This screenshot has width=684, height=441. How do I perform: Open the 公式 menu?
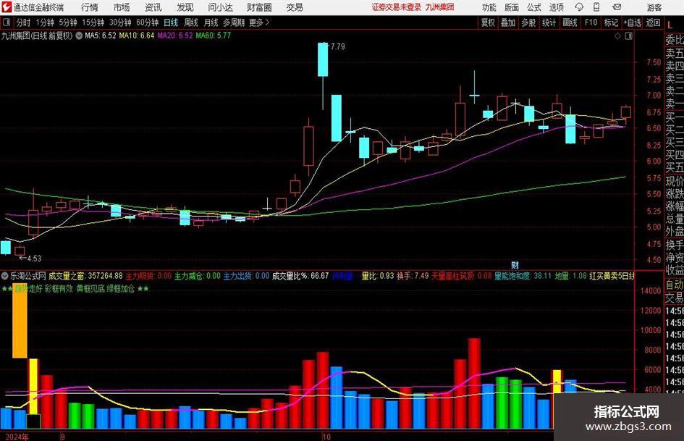pyautogui.click(x=533, y=7)
